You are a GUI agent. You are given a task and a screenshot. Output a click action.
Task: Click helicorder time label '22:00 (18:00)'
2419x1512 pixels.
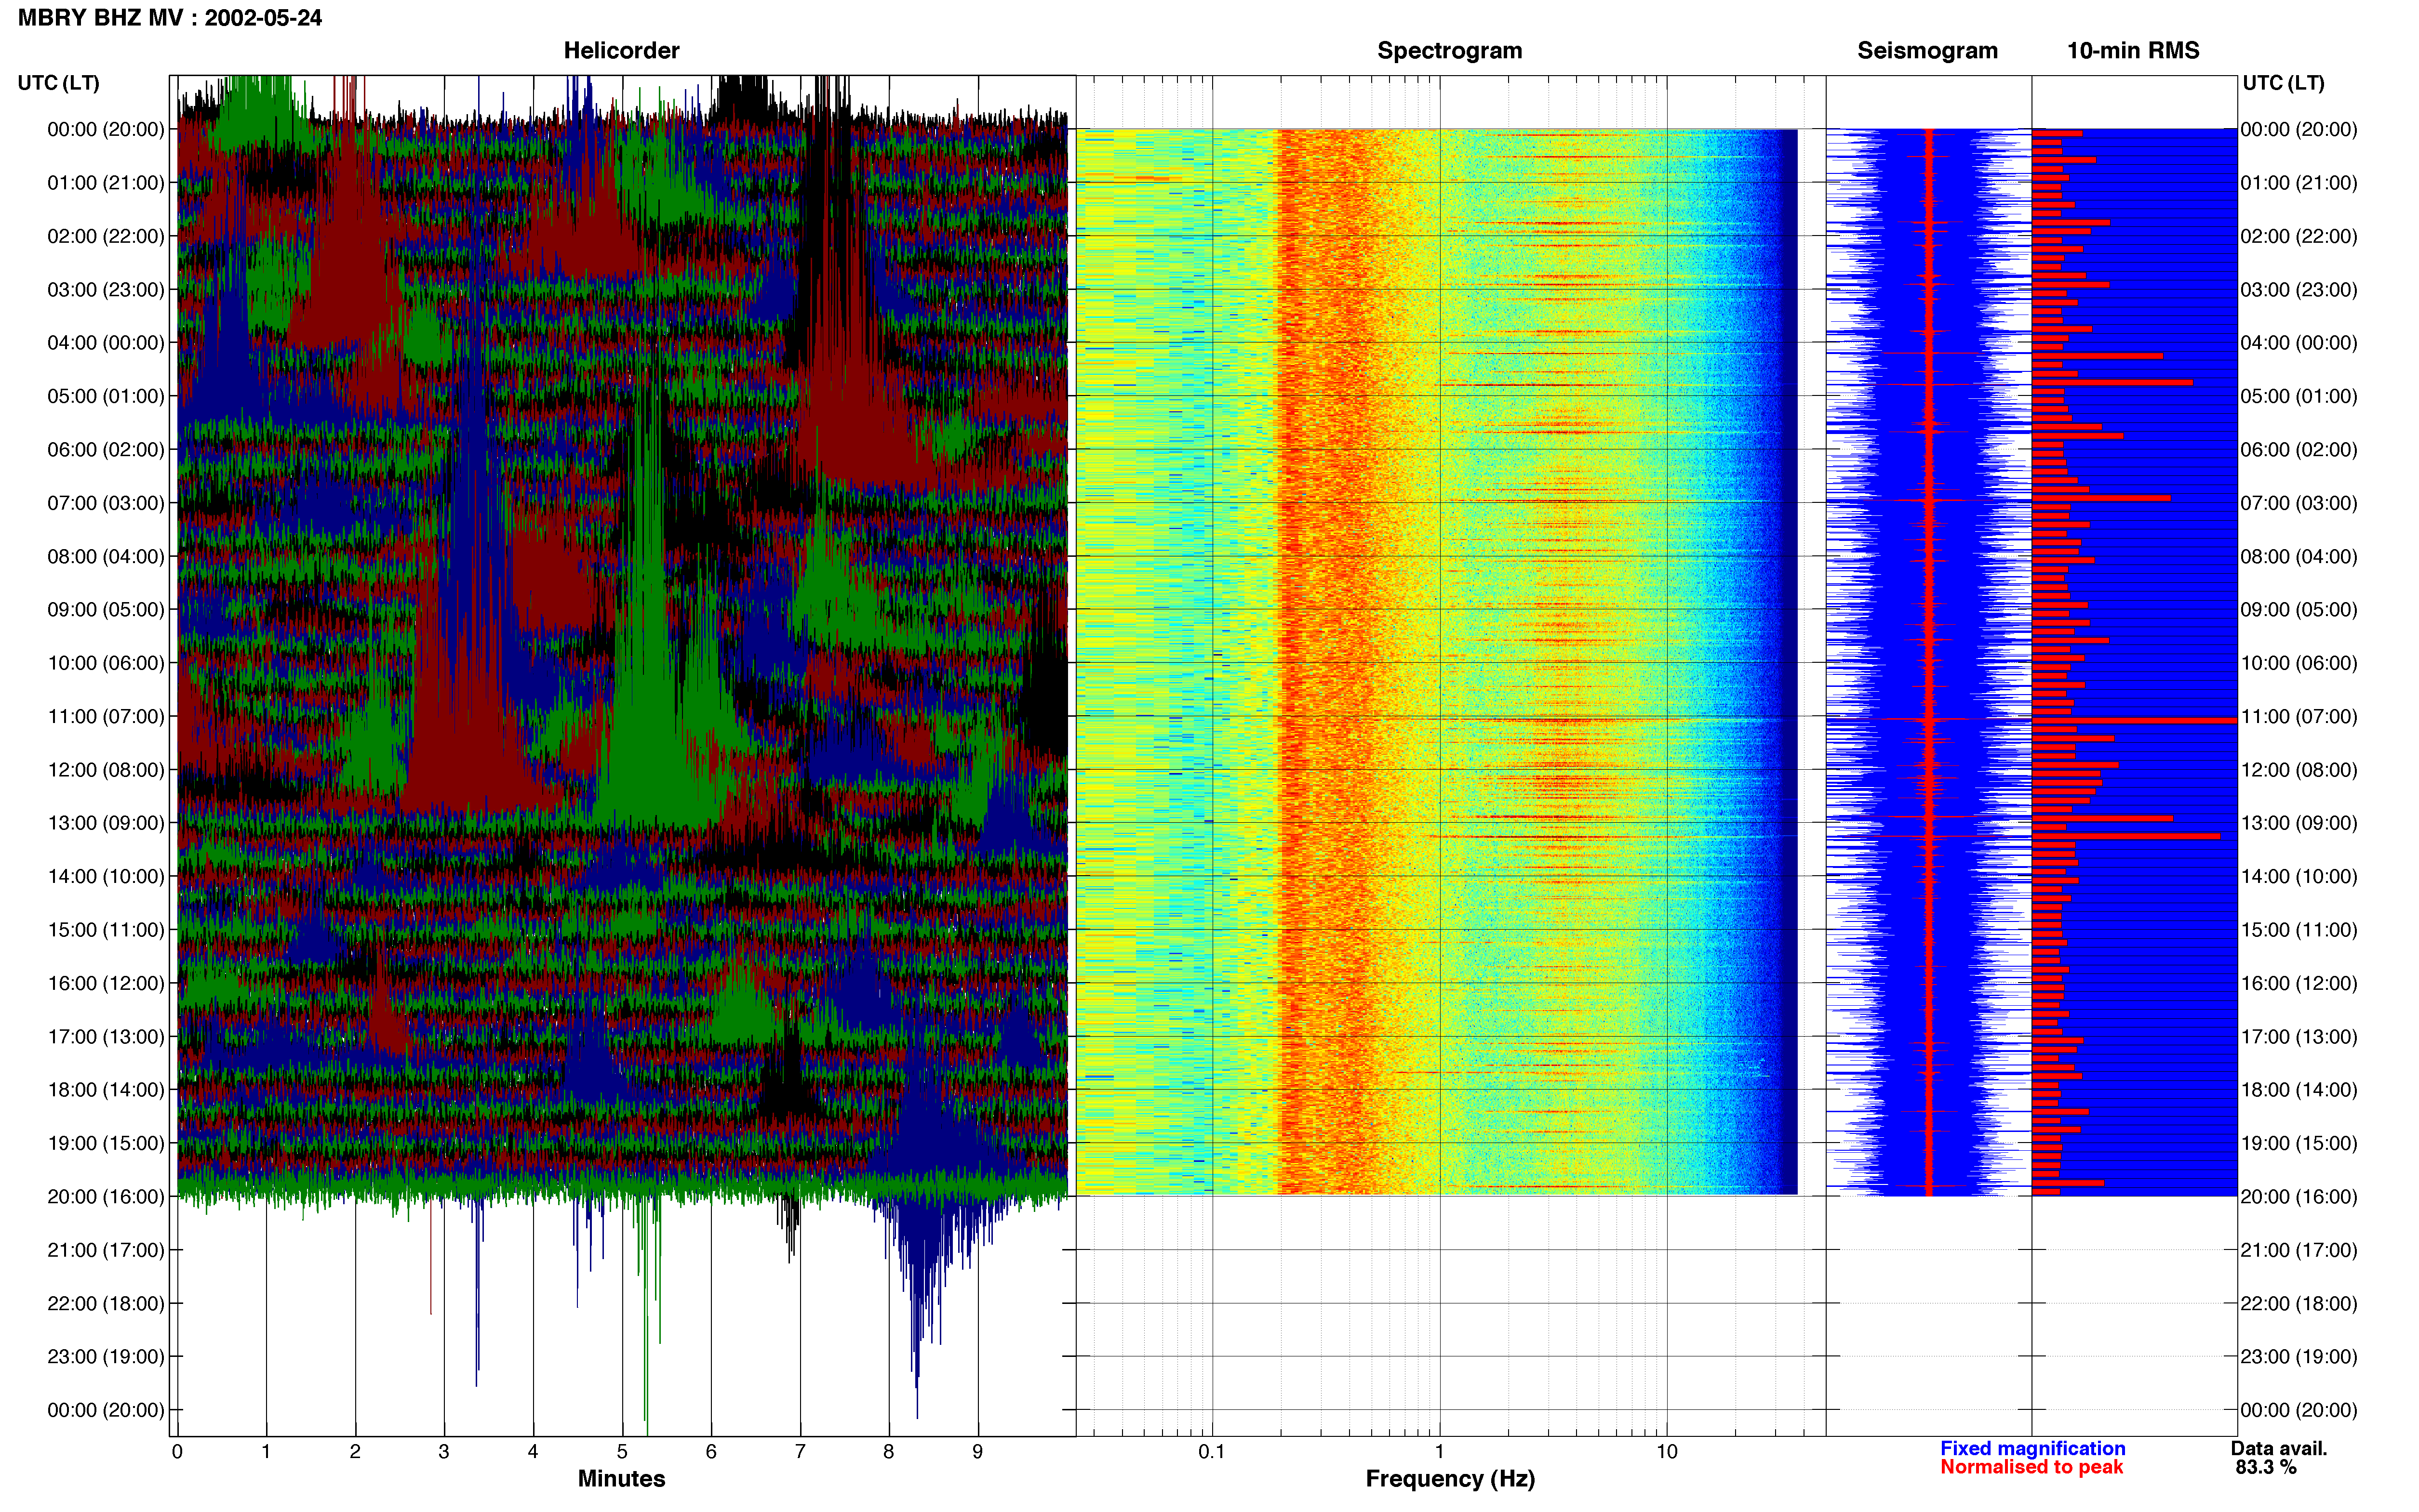(106, 1303)
